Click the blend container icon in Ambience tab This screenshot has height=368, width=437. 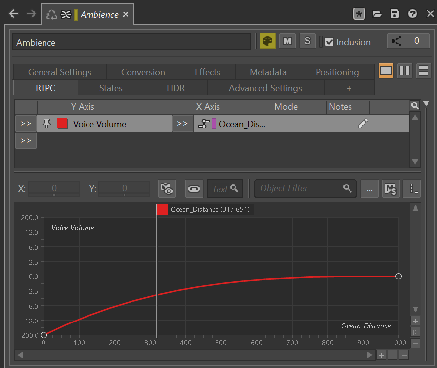(x=66, y=14)
